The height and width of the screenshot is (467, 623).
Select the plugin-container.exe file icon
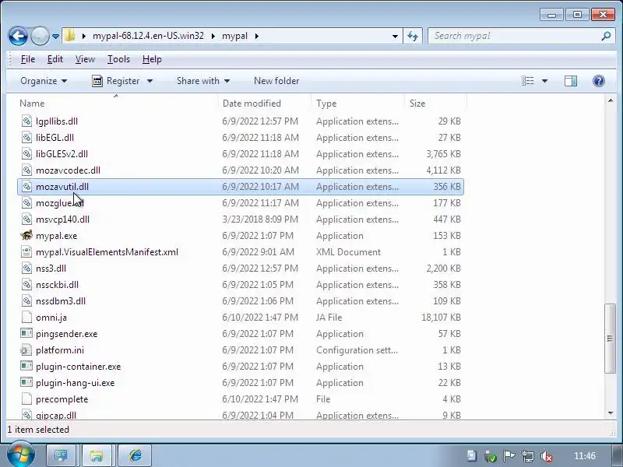coord(26,366)
